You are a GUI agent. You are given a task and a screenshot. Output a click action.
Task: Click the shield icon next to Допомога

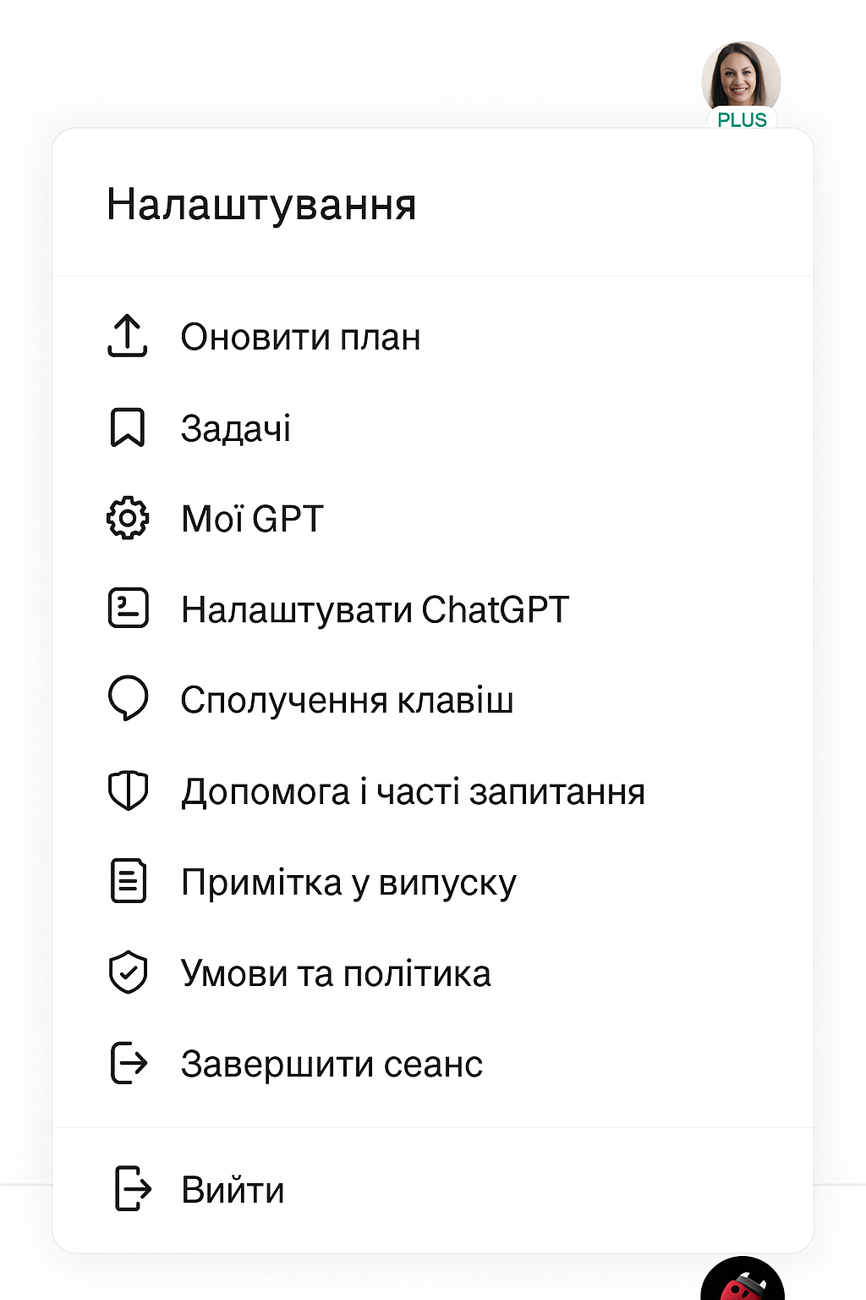pos(129,790)
